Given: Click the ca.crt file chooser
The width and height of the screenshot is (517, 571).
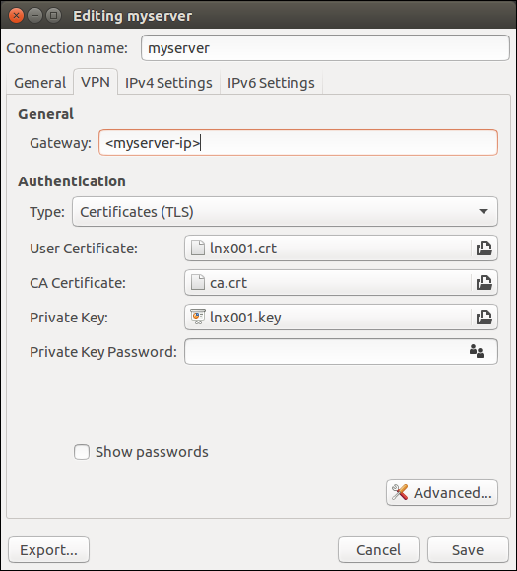Looking at the screenshot, I should click(341, 283).
